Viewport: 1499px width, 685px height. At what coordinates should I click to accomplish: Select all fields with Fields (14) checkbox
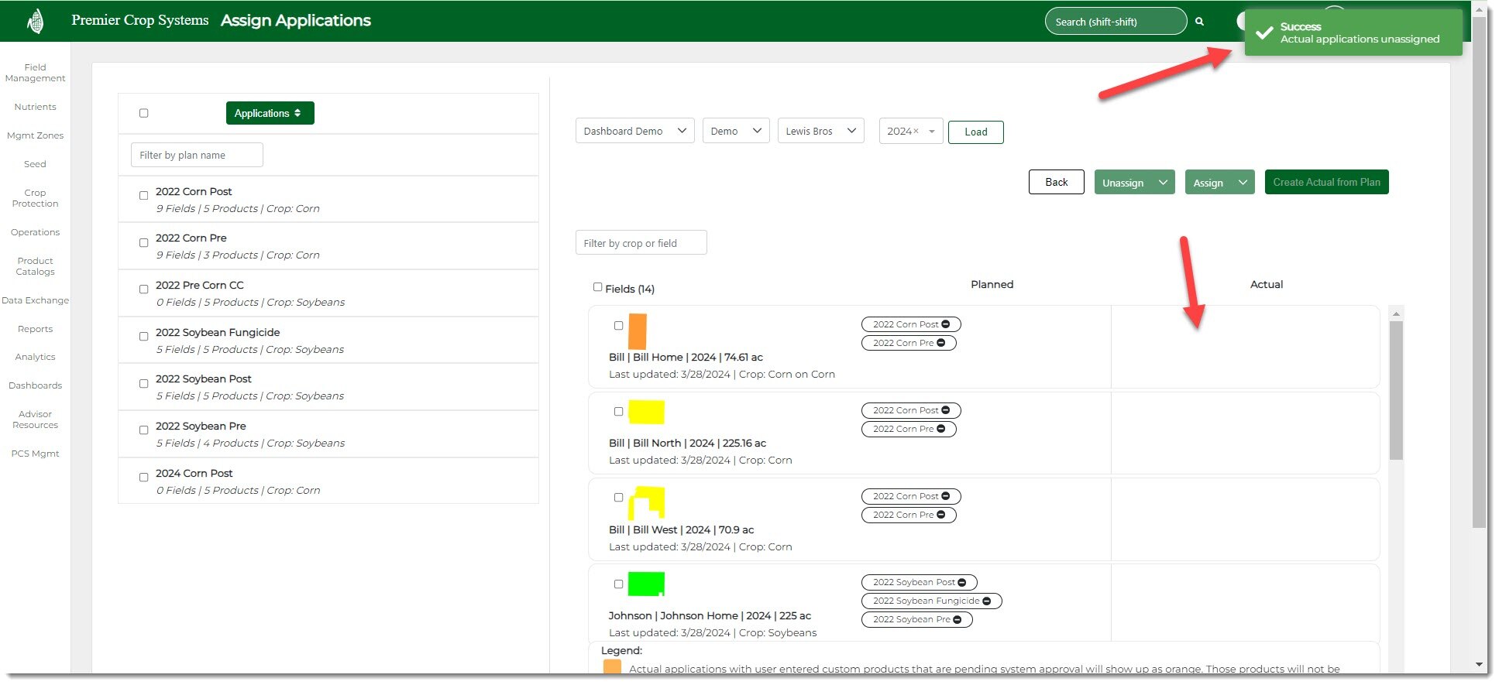(x=597, y=287)
